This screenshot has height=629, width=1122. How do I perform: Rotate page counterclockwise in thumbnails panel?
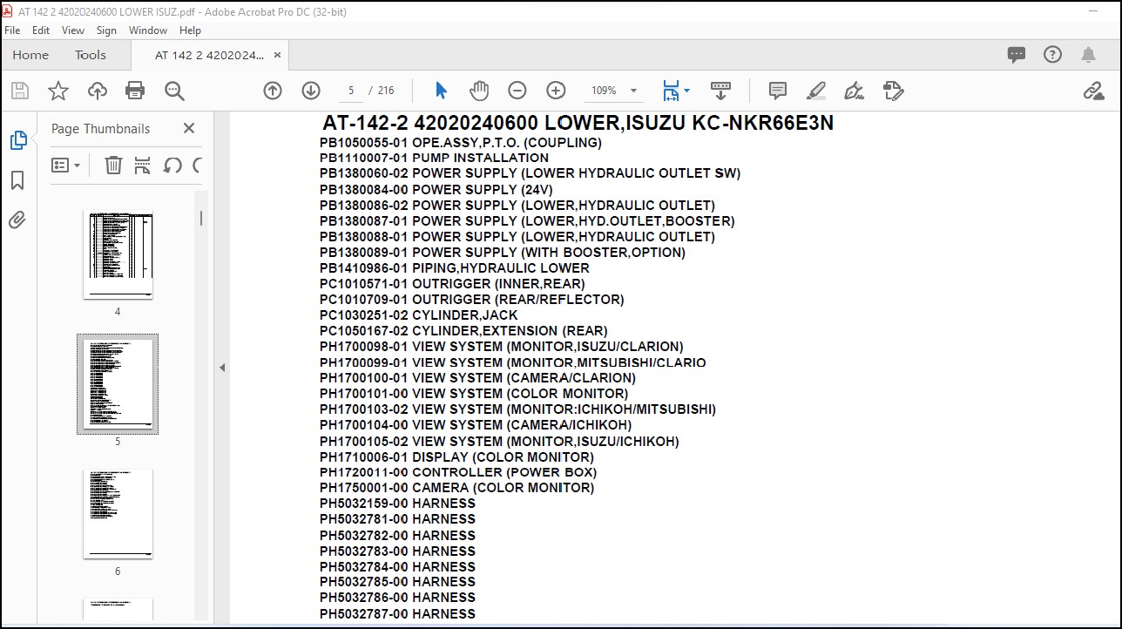click(172, 165)
